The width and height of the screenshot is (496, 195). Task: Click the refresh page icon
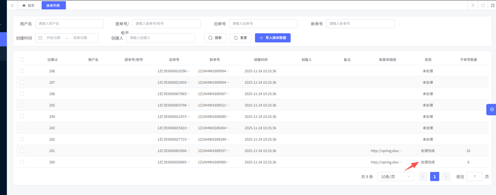coord(483,5)
